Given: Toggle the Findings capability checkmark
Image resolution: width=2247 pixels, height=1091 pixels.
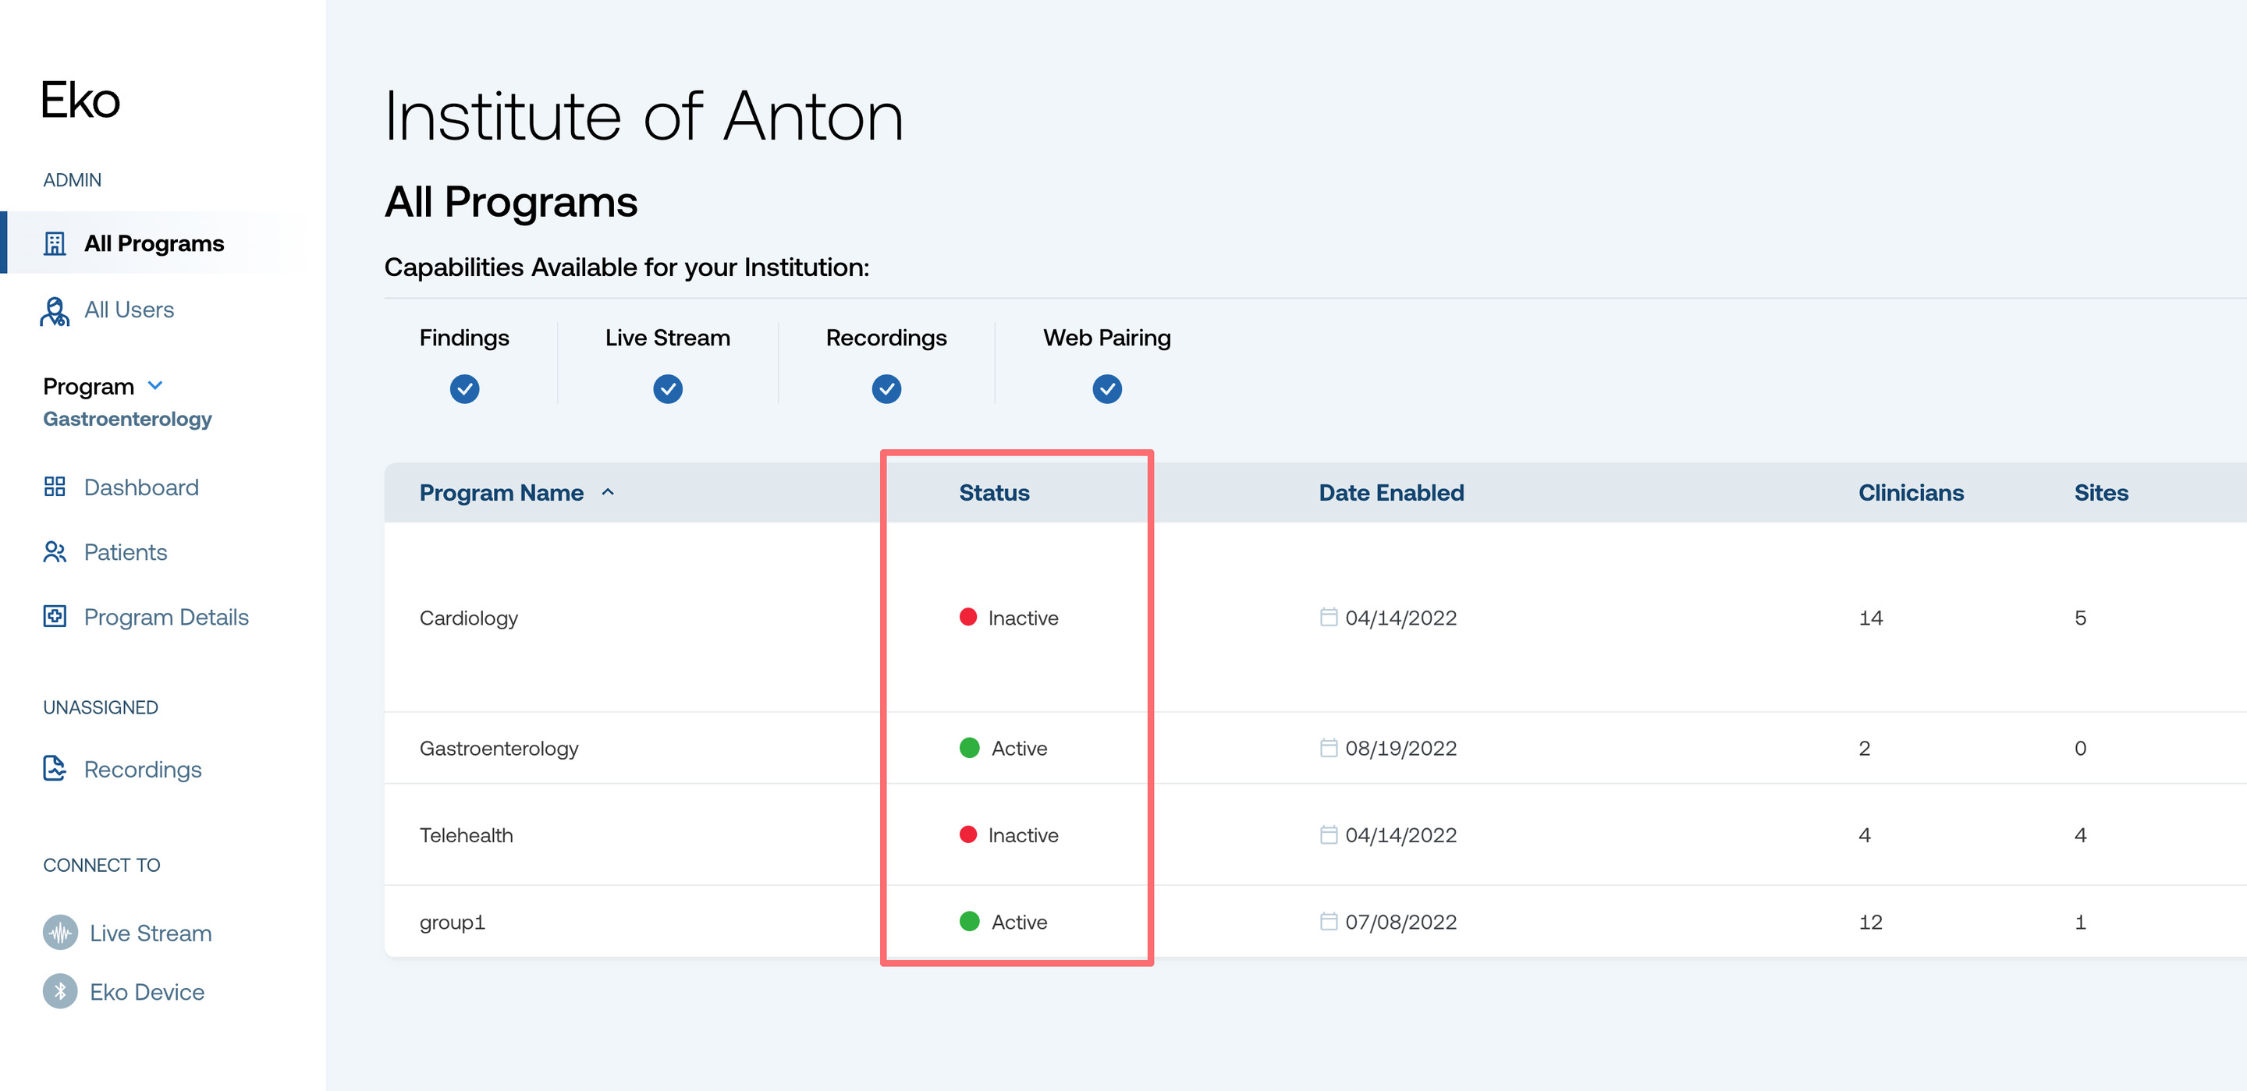Looking at the screenshot, I should 464,389.
